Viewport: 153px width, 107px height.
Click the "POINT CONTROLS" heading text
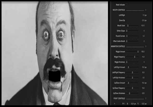[x=119, y=98]
